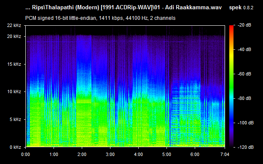Select the 5:00 time marker
The height and width of the screenshot is (164, 263).
(166, 154)
